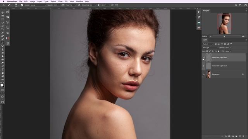The width and height of the screenshot is (248, 139).
Task: Toggle the brush settings panel button
Action: (22, 5)
